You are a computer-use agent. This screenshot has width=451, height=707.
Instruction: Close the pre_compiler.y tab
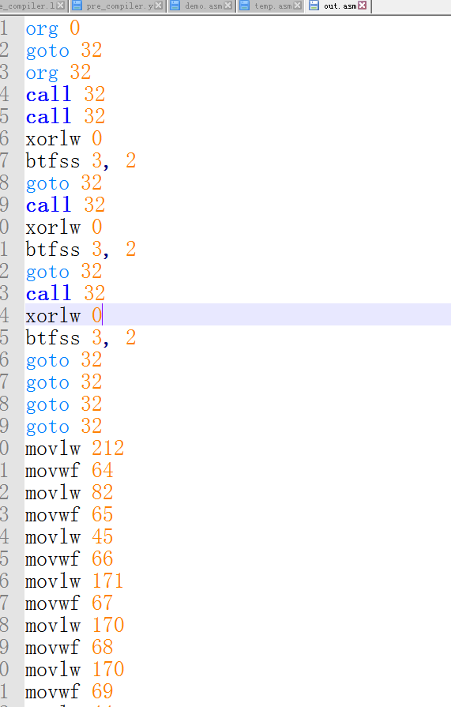coord(158,6)
